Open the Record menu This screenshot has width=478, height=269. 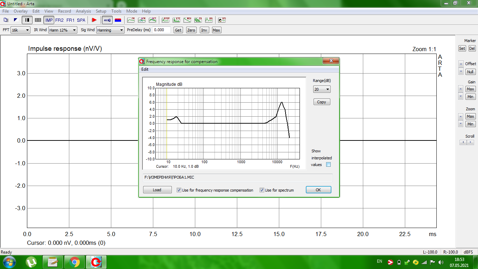(64, 11)
